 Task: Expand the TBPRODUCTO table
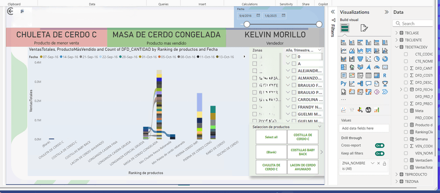(396, 174)
